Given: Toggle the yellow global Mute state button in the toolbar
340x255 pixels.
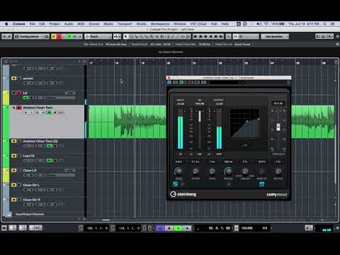Looking at the screenshot, I should 54,37.
